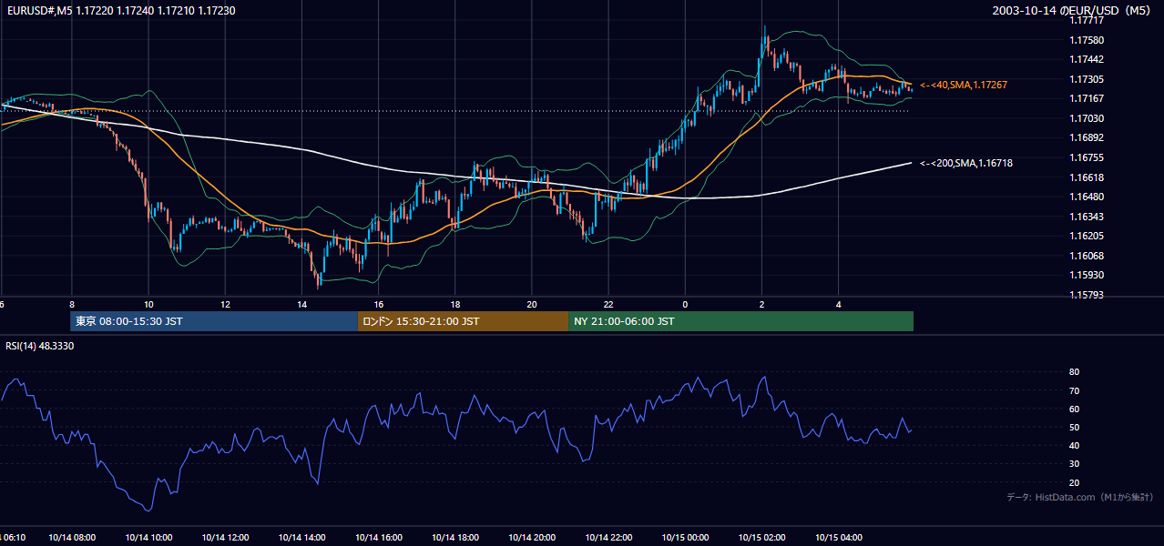
Task: Click the 10/14 08:00 time axis label
Action: tap(72, 538)
